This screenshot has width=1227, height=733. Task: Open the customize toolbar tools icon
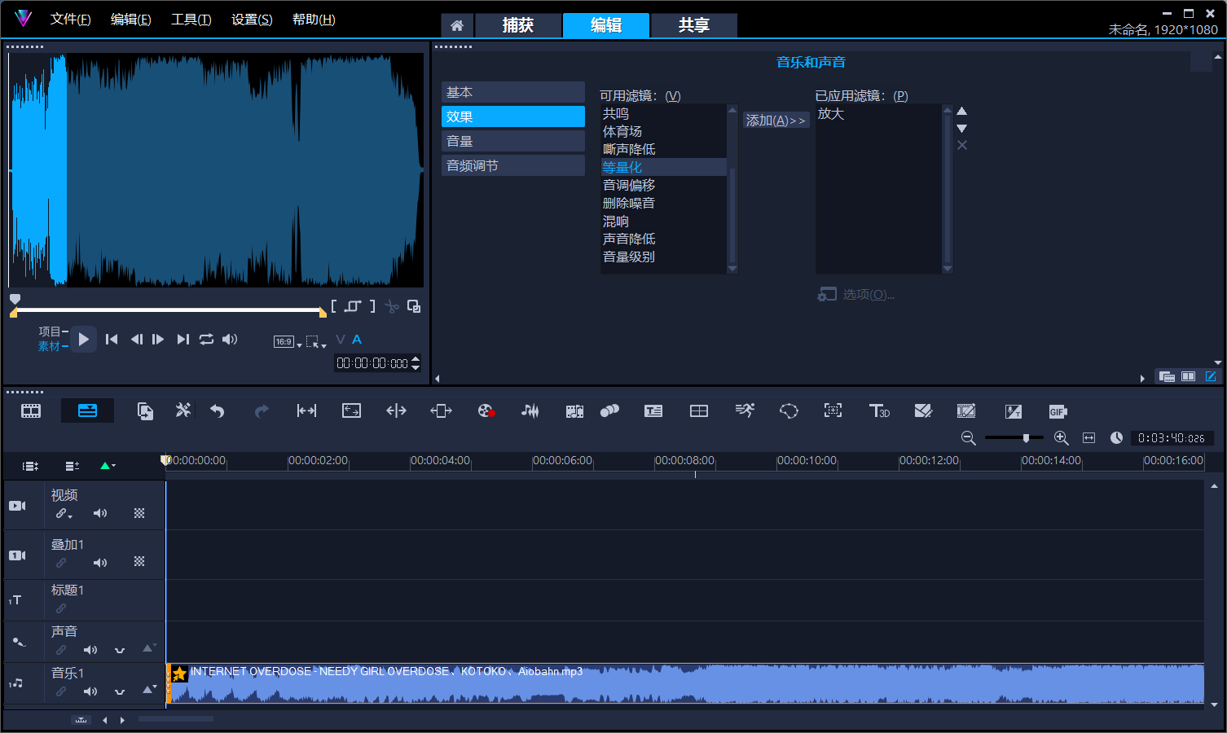click(183, 410)
